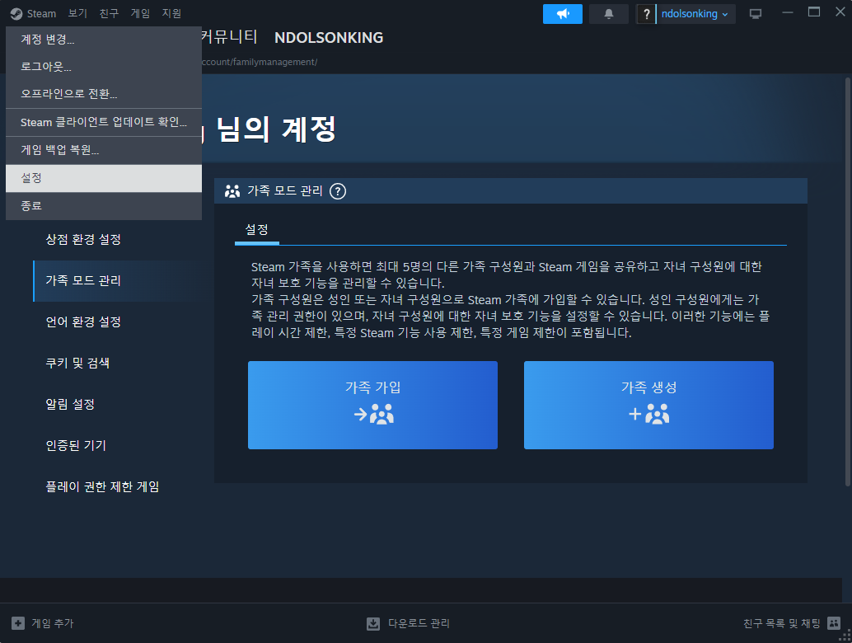Click the family group icon in panel header

coord(232,191)
